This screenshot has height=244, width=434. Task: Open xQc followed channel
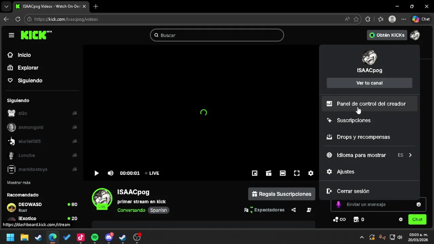tap(42, 113)
